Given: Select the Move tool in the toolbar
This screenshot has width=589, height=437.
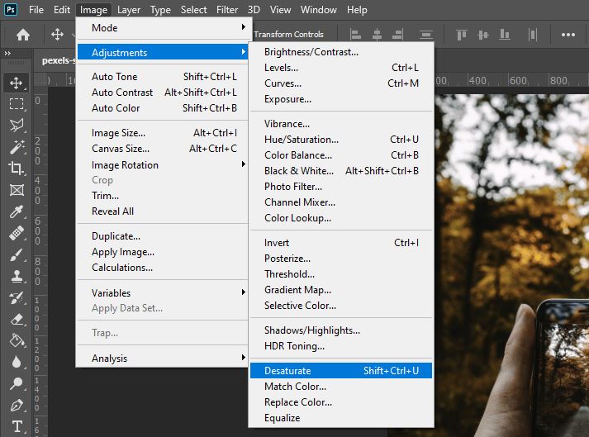Looking at the screenshot, I should point(17,83).
